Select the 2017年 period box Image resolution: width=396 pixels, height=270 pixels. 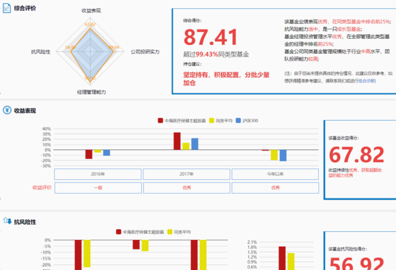tap(186, 174)
